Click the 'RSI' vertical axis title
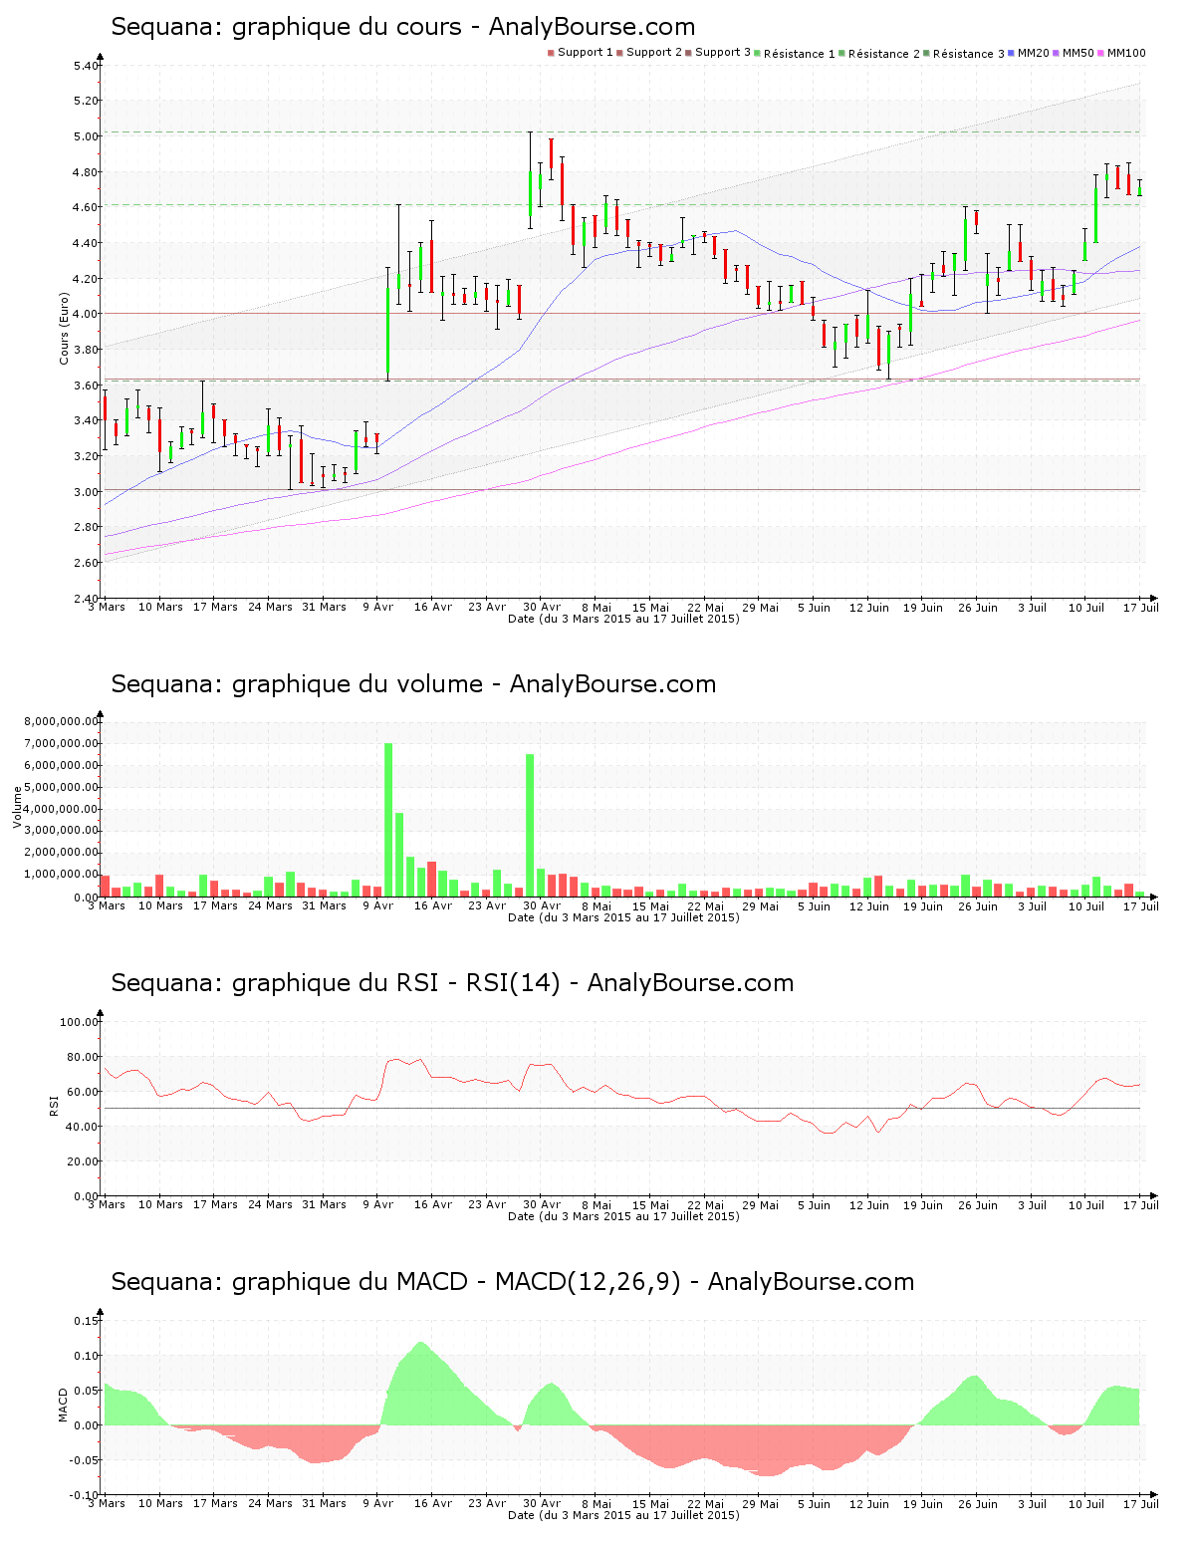This screenshot has height=1544, width=1195. pos(53,1105)
